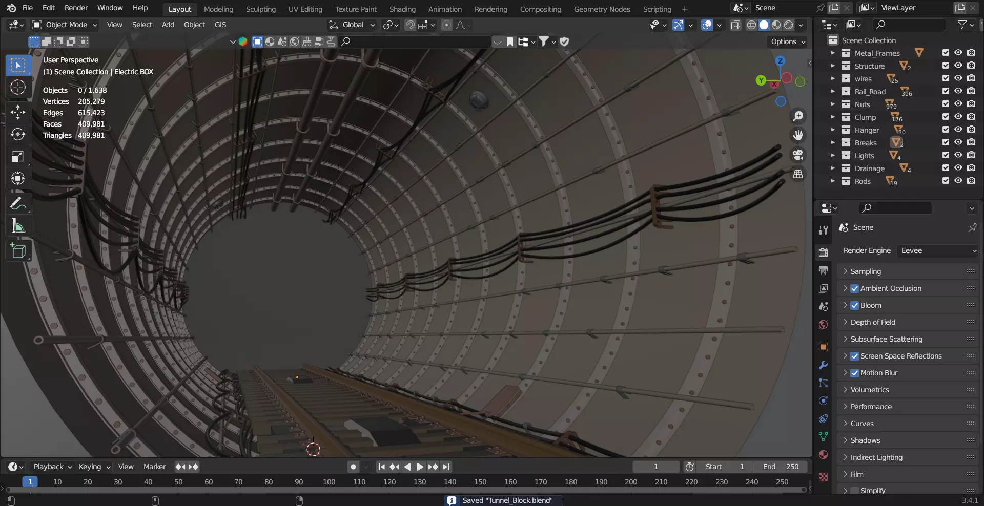Toggle snapping magnet icon
Image resolution: width=984 pixels, height=506 pixels.
[410, 25]
